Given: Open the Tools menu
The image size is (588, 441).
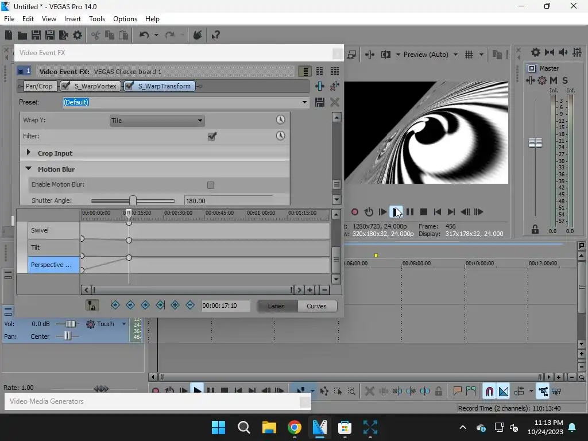Looking at the screenshot, I should pos(96,19).
